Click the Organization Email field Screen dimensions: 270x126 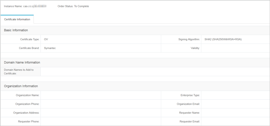pos(235,104)
